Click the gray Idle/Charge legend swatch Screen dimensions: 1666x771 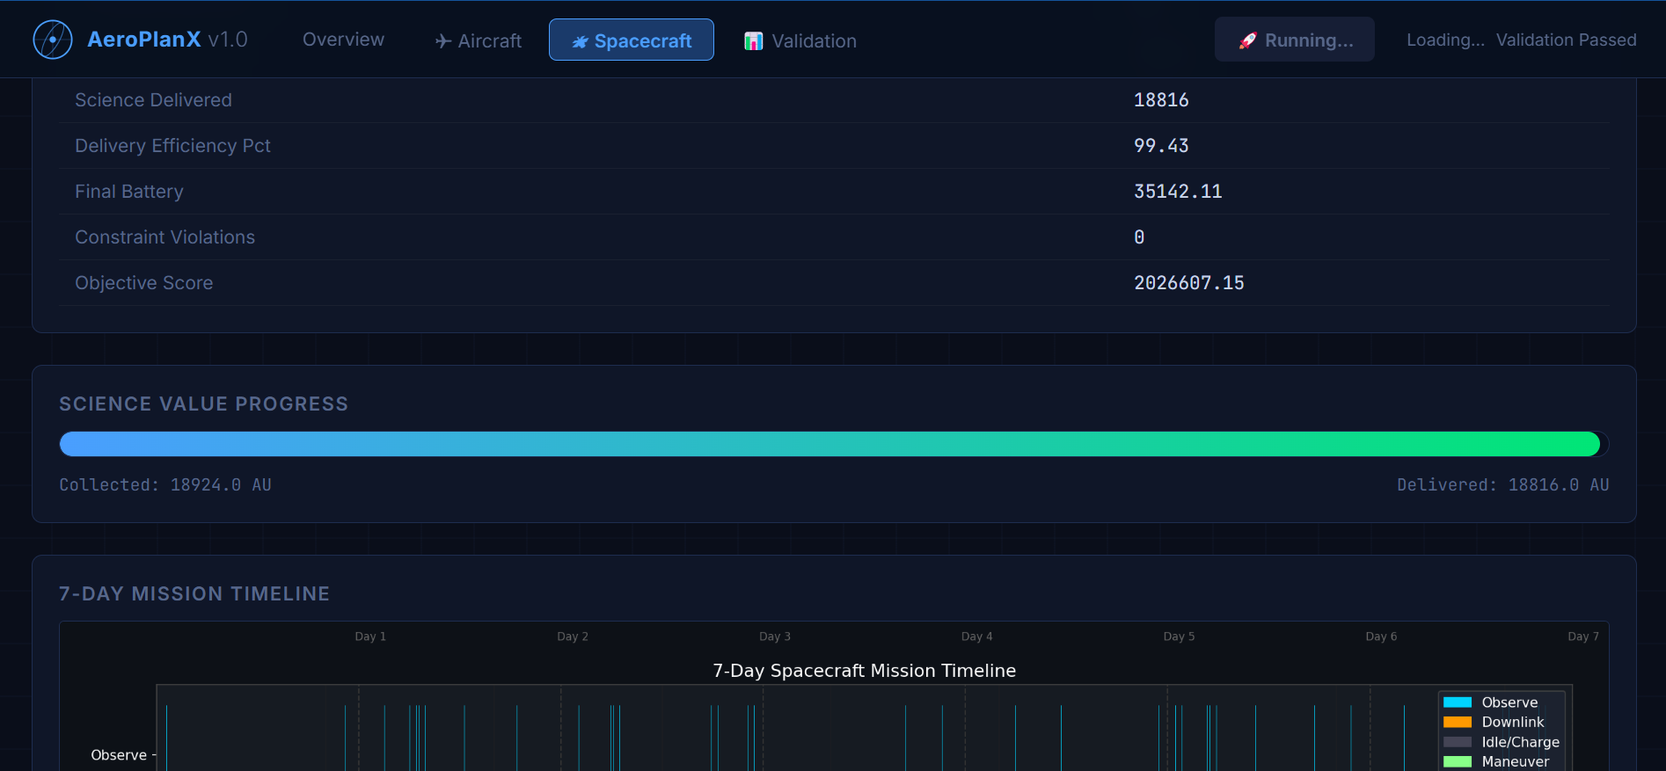[x=1458, y=742]
